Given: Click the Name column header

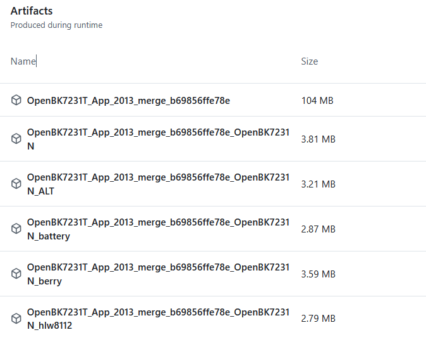Looking at the screenshot, I should pyautogui.click(x=23, y=61).
